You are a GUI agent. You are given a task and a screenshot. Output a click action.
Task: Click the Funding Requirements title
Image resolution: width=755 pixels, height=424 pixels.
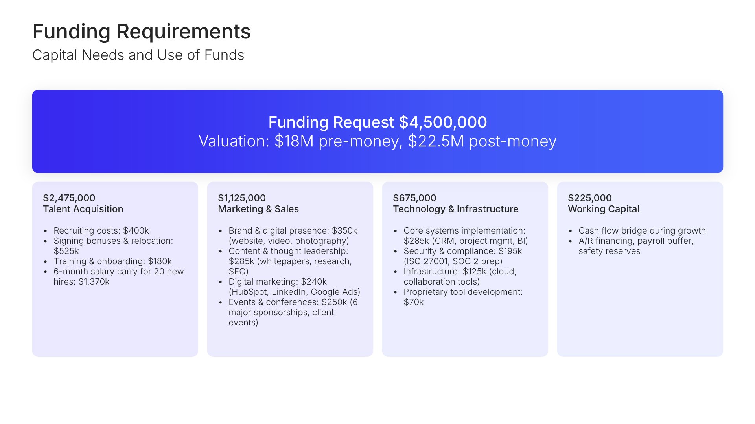[141, 31]
